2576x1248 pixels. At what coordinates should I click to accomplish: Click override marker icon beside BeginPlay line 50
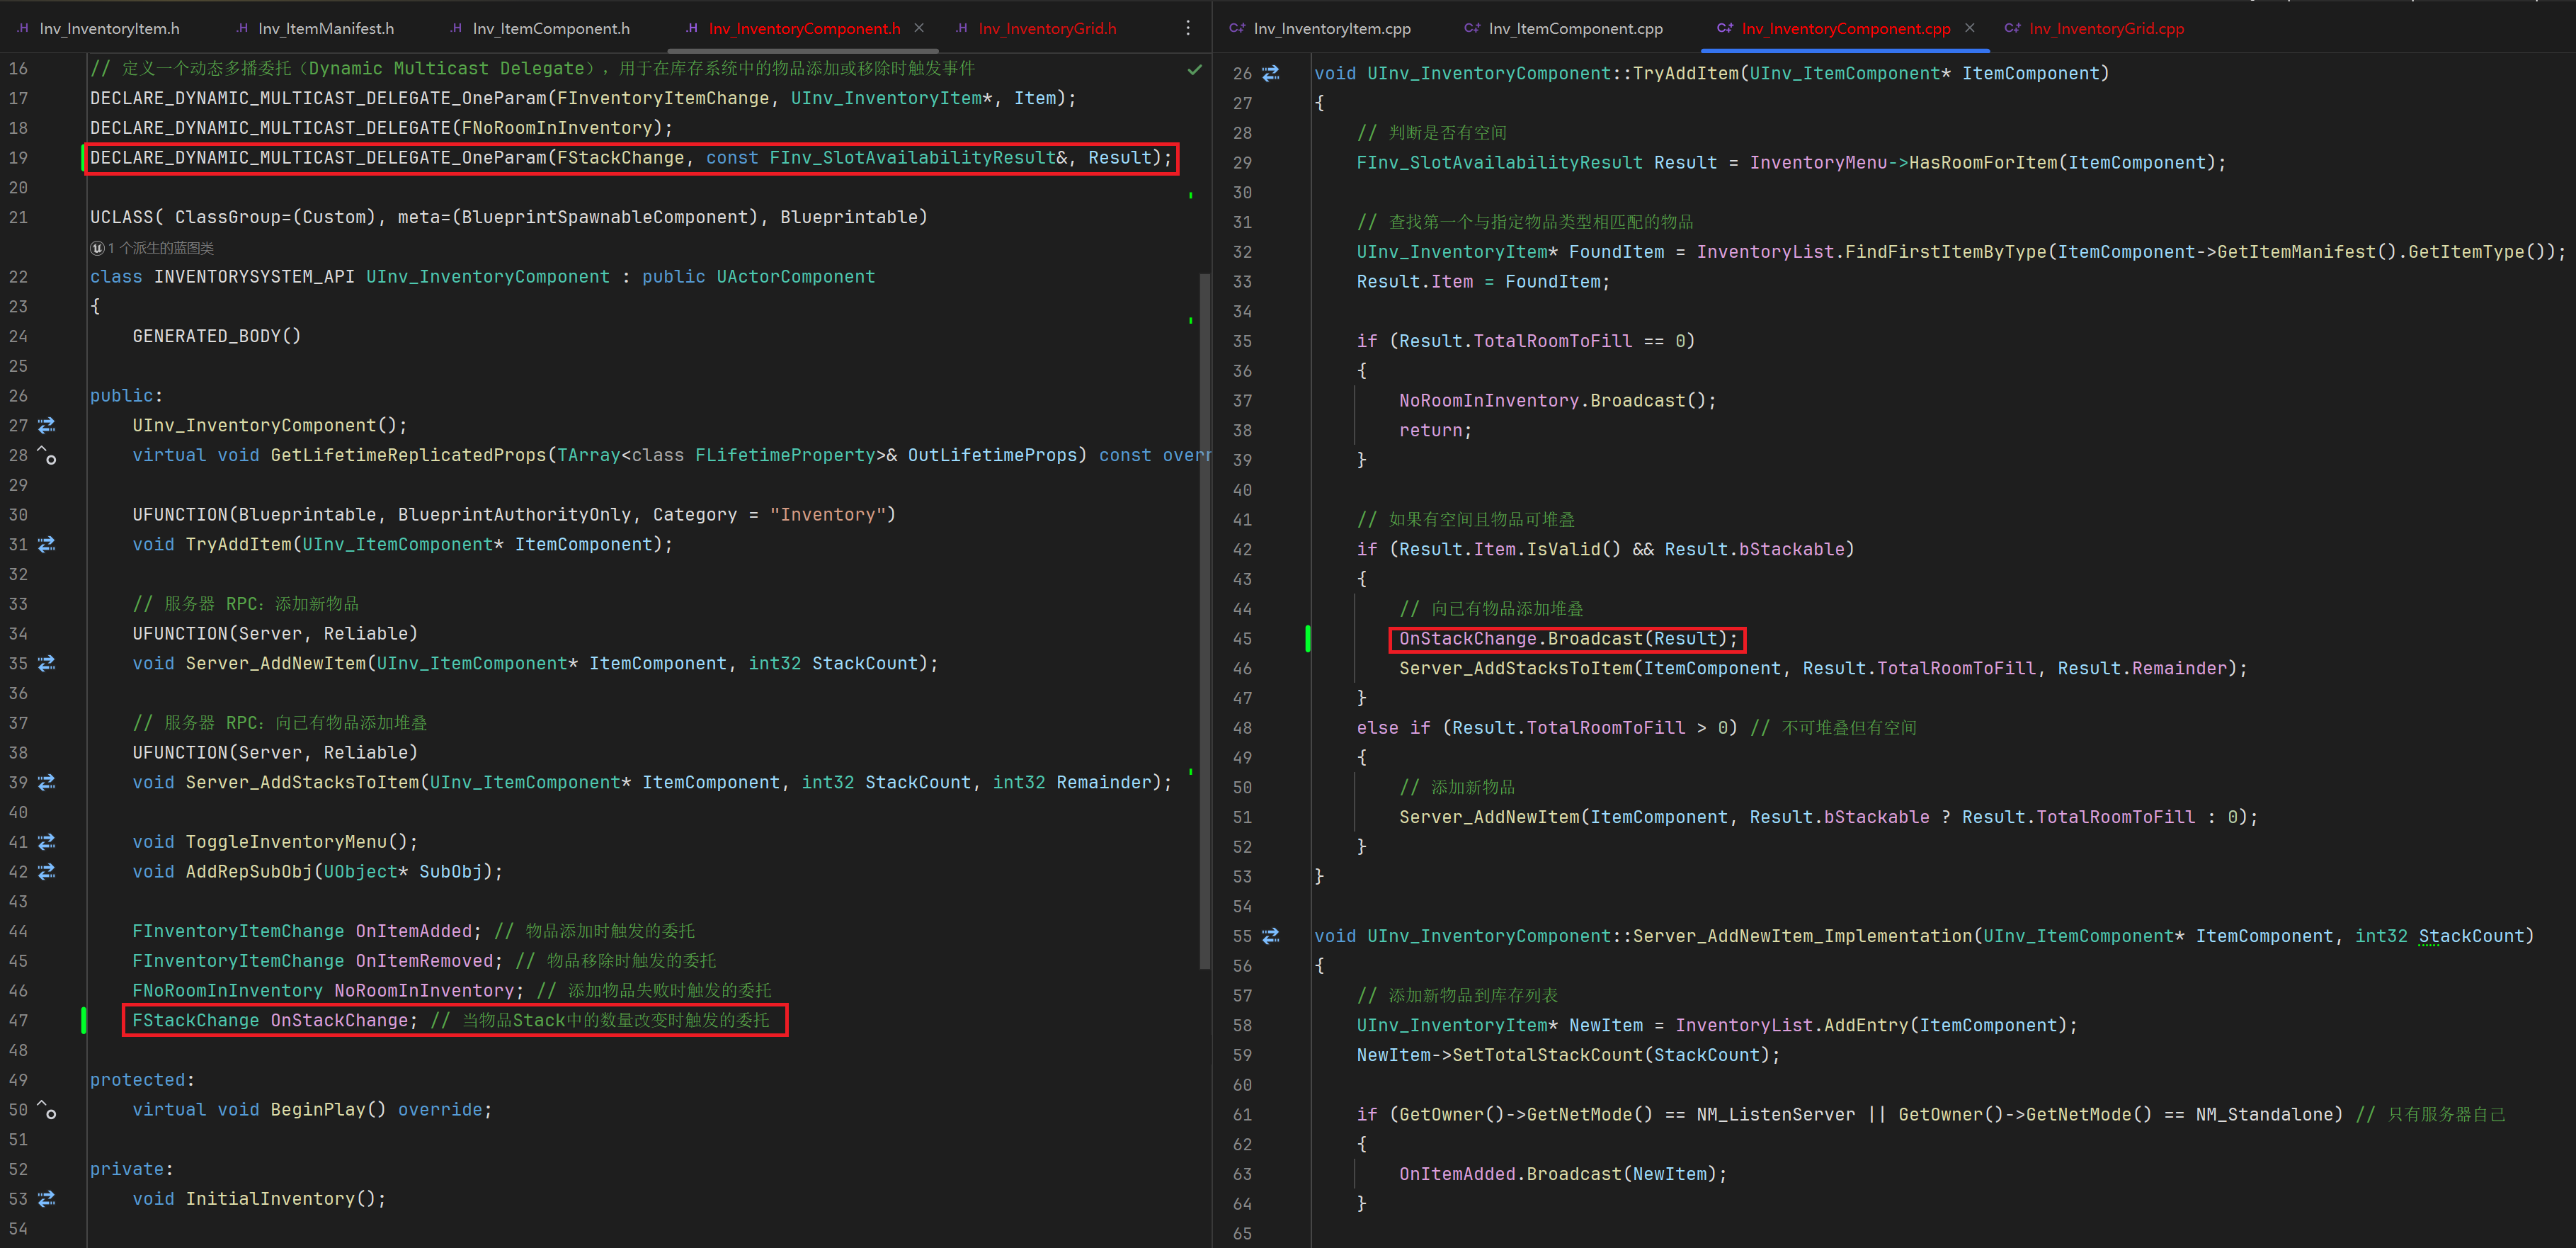pyautogui.click(x=47, y=1109)
